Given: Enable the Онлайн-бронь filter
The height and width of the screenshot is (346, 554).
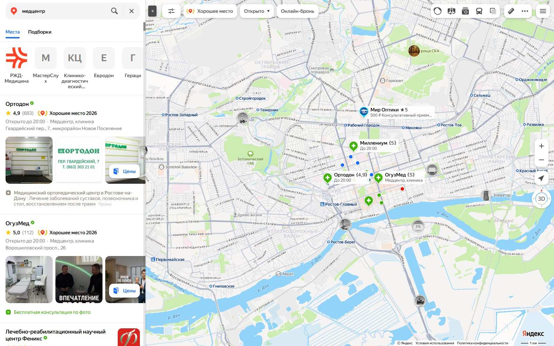Looking at the screenshot, I should click(x=297, y=11).
